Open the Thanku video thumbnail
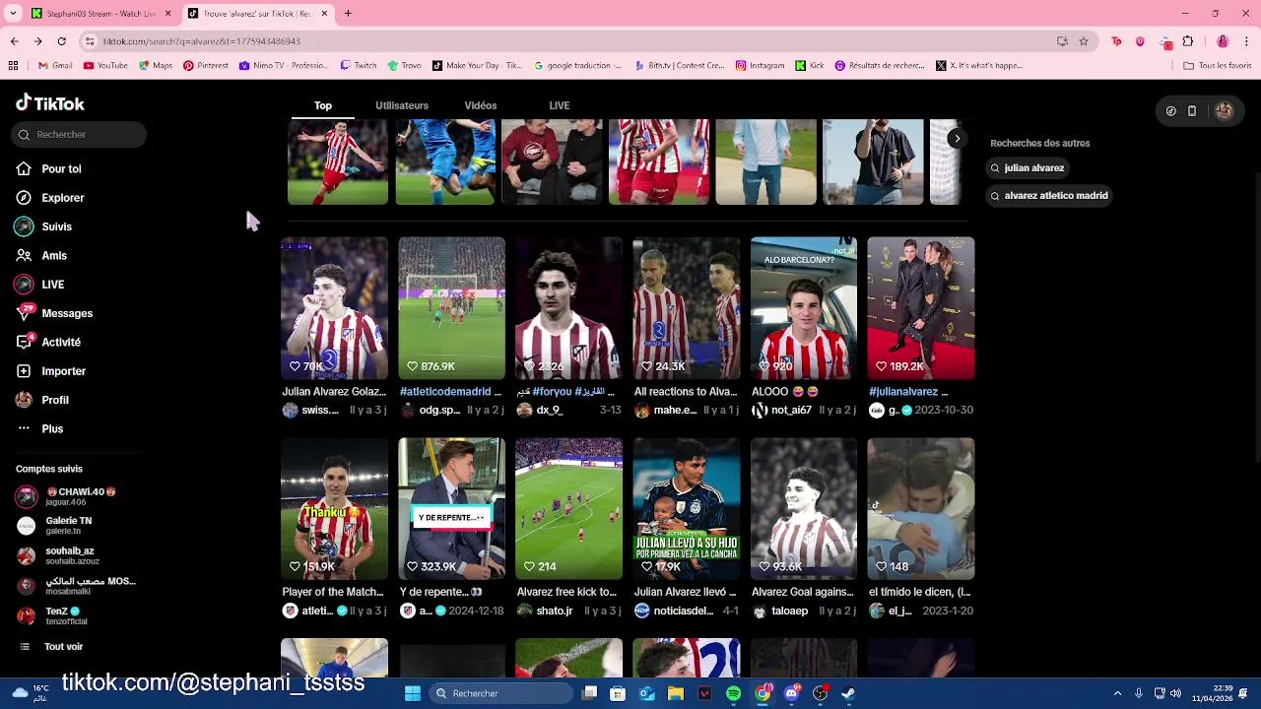Image resolution: width=1261 pixels, height=709 pixels. pos(334,509)
